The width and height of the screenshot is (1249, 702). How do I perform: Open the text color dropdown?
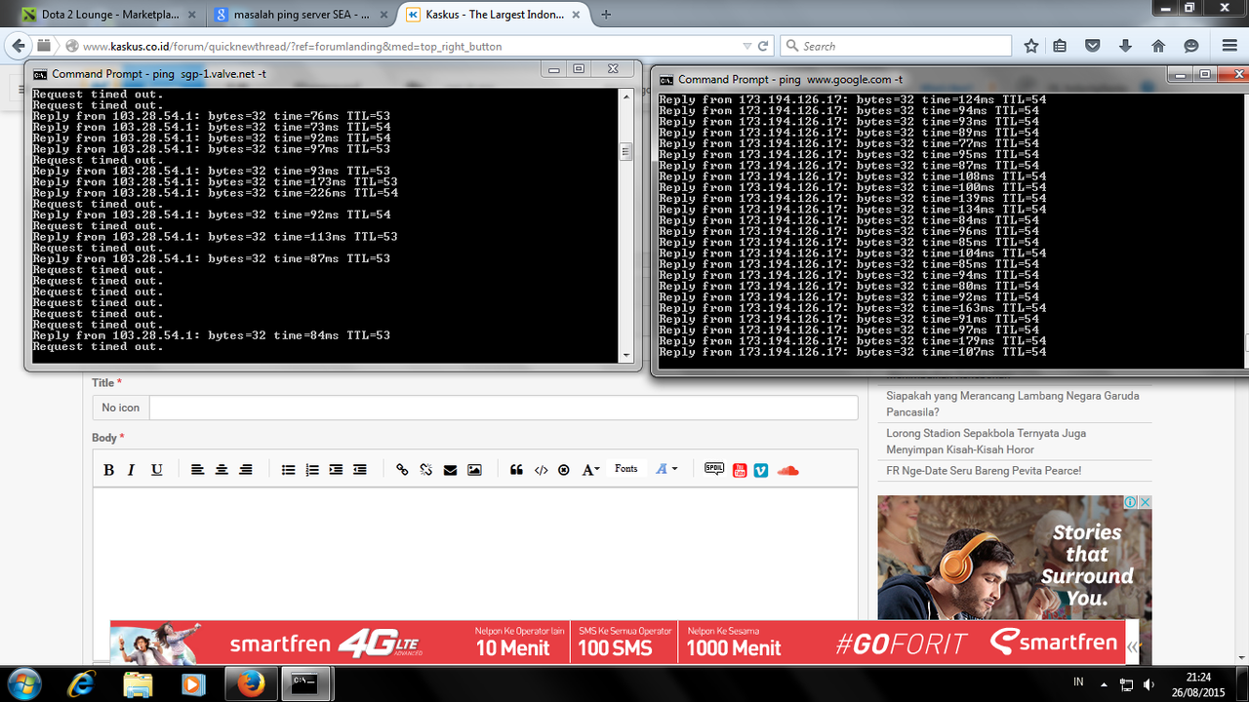(x=666, y=469)
